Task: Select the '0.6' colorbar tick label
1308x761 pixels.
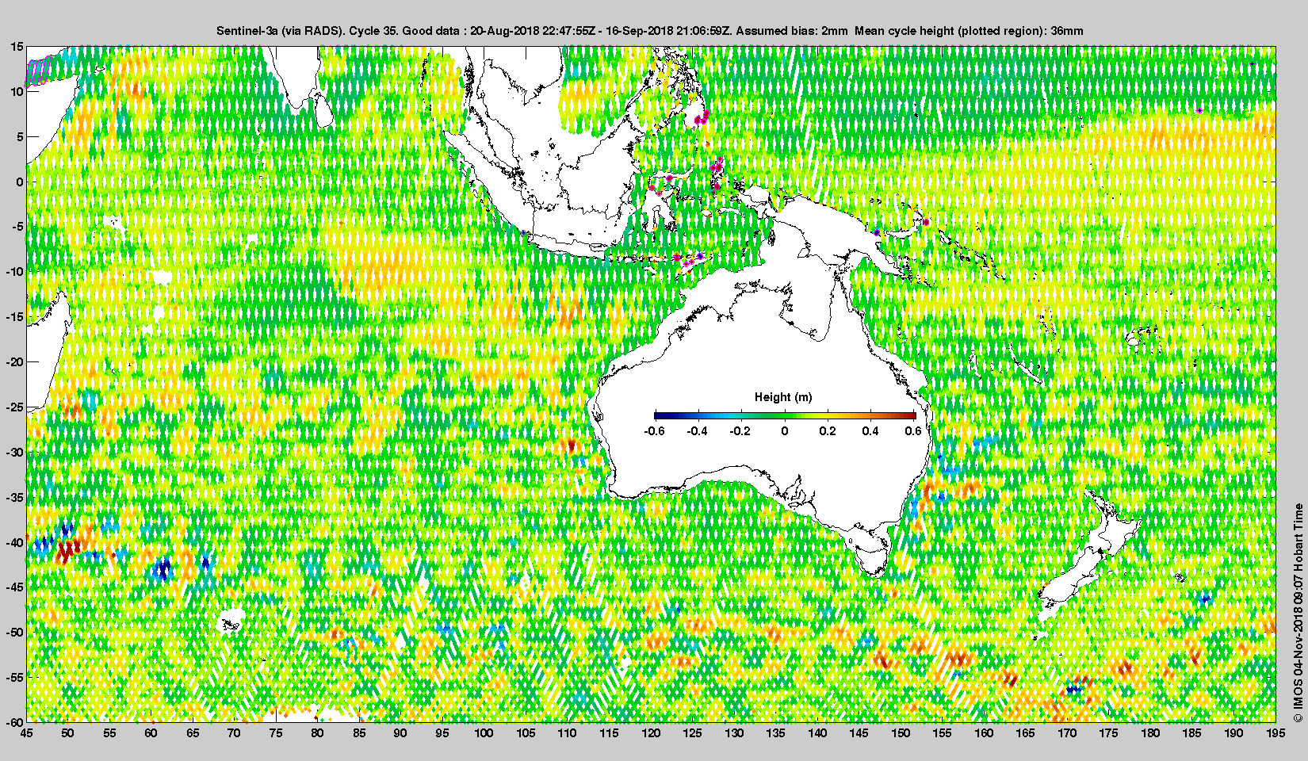Action: 913,431
